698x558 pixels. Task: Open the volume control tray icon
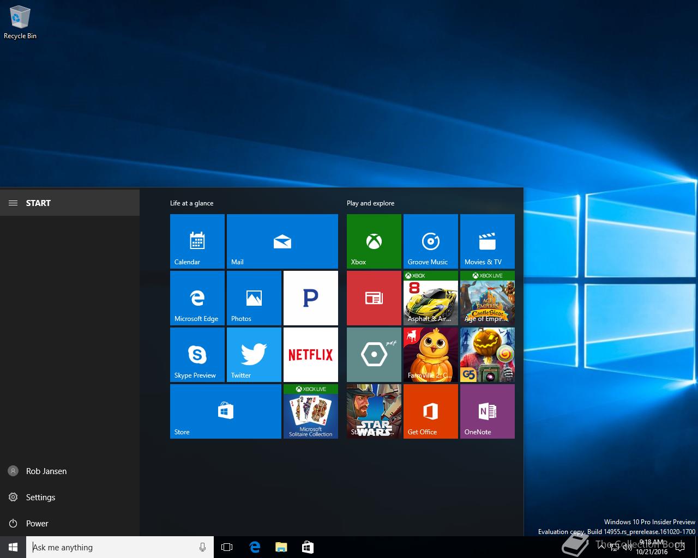(x=627, y=548)
